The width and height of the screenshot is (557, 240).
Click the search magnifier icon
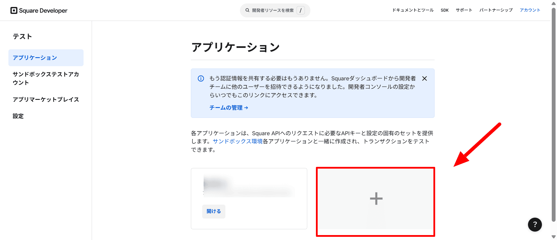[x=247, y=10]
